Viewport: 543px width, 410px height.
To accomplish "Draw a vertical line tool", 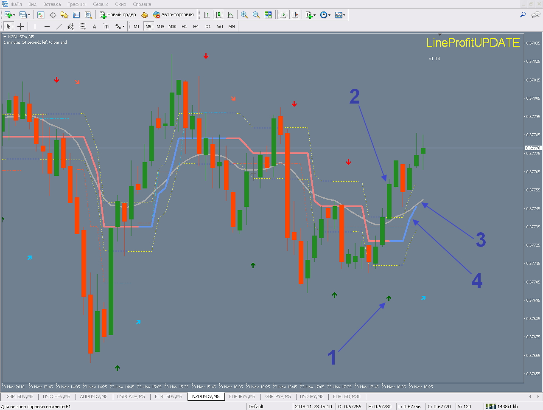I will click(x=35, y=26).
